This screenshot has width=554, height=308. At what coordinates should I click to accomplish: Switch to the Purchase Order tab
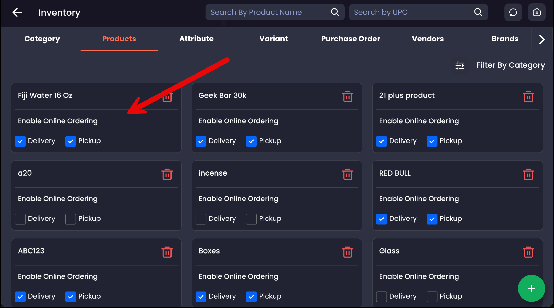click(x=350, y=39)
